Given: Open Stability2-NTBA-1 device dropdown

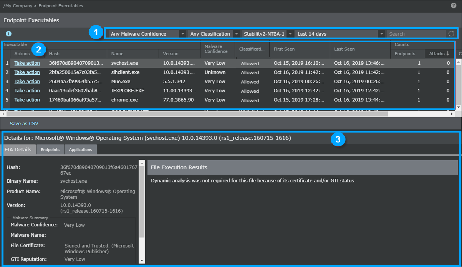Looking at the screenshot, I should click(268, 34).
